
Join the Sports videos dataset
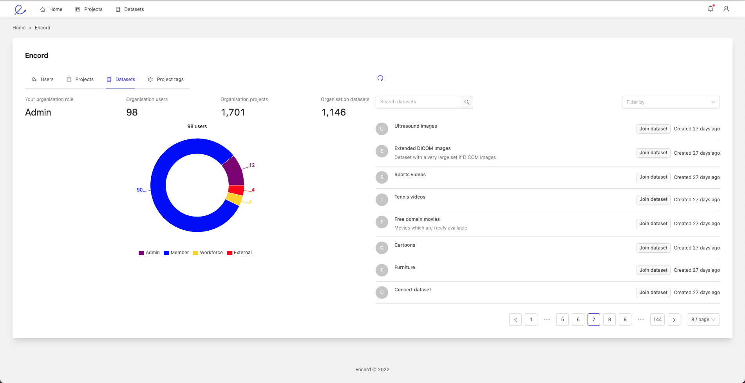point(653,177)
